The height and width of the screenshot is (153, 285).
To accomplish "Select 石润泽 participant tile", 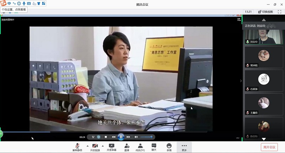I will tap(264, 81).
